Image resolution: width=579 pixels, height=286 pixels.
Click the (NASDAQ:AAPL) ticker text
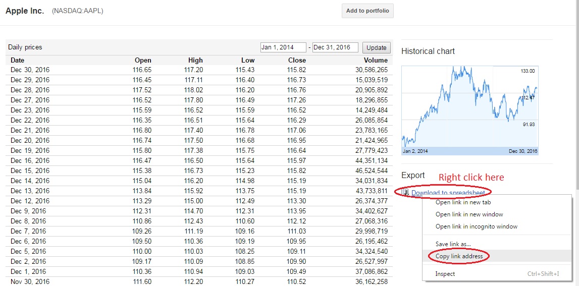[x=78, y=11]
